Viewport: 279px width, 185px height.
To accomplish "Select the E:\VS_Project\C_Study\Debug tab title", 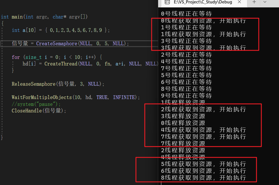I will (203, 2).
